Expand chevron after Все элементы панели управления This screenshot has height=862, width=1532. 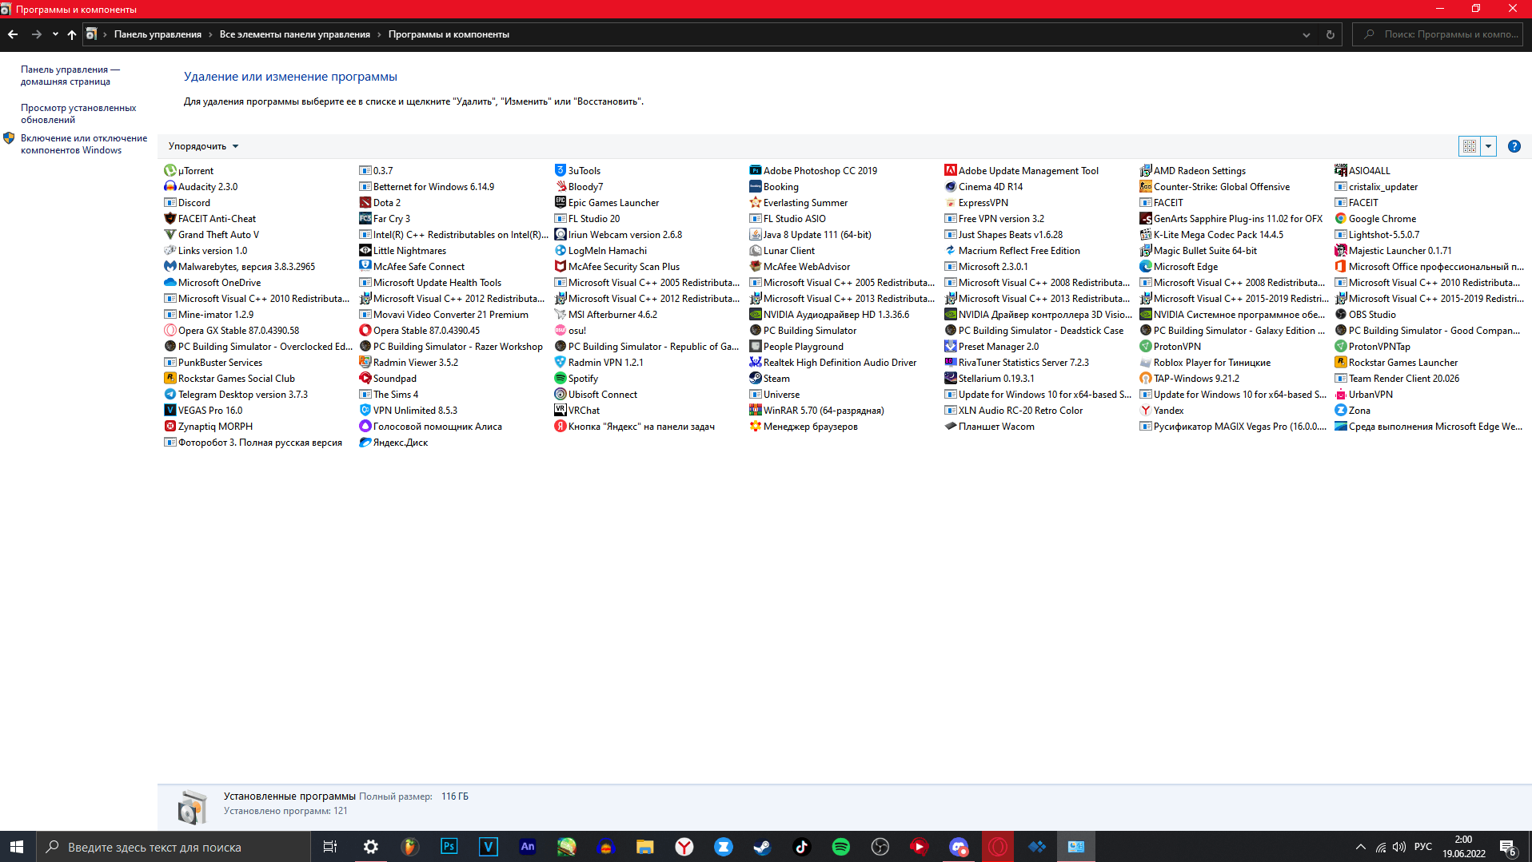[x=379, y=34]
